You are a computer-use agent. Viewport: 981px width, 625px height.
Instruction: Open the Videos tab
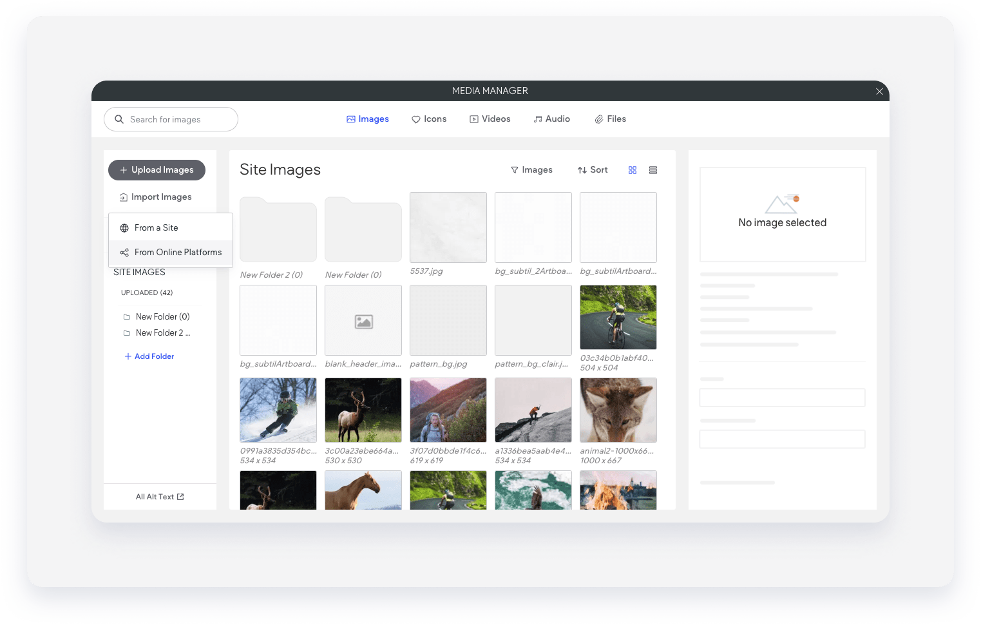click(x=490, y=119)
